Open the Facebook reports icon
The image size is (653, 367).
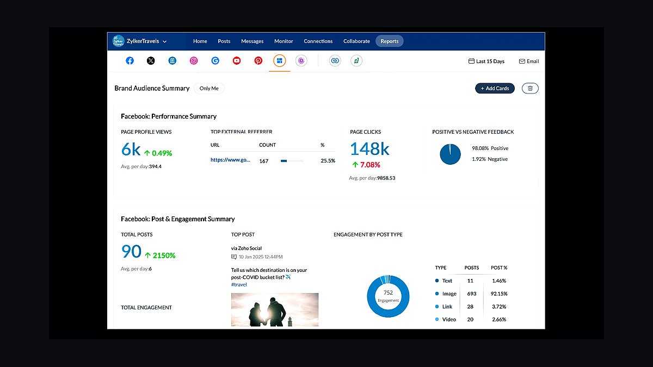pyautogui.click(x=130, y=61)
